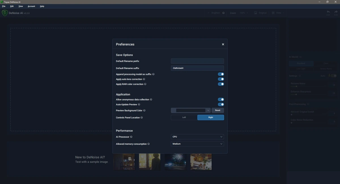This screenshot has width=340, height=184.
Task: Toggle the Auto-Update Preview switch
Action: 221,105
